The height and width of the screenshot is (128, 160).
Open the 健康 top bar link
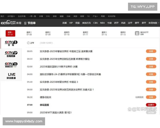click(x=62, y=16)
